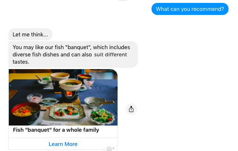Viewport: 238px width, 151px height.
Task: Click the paper note at the photo's bottom edge
Action: click(x=54, y=123)
